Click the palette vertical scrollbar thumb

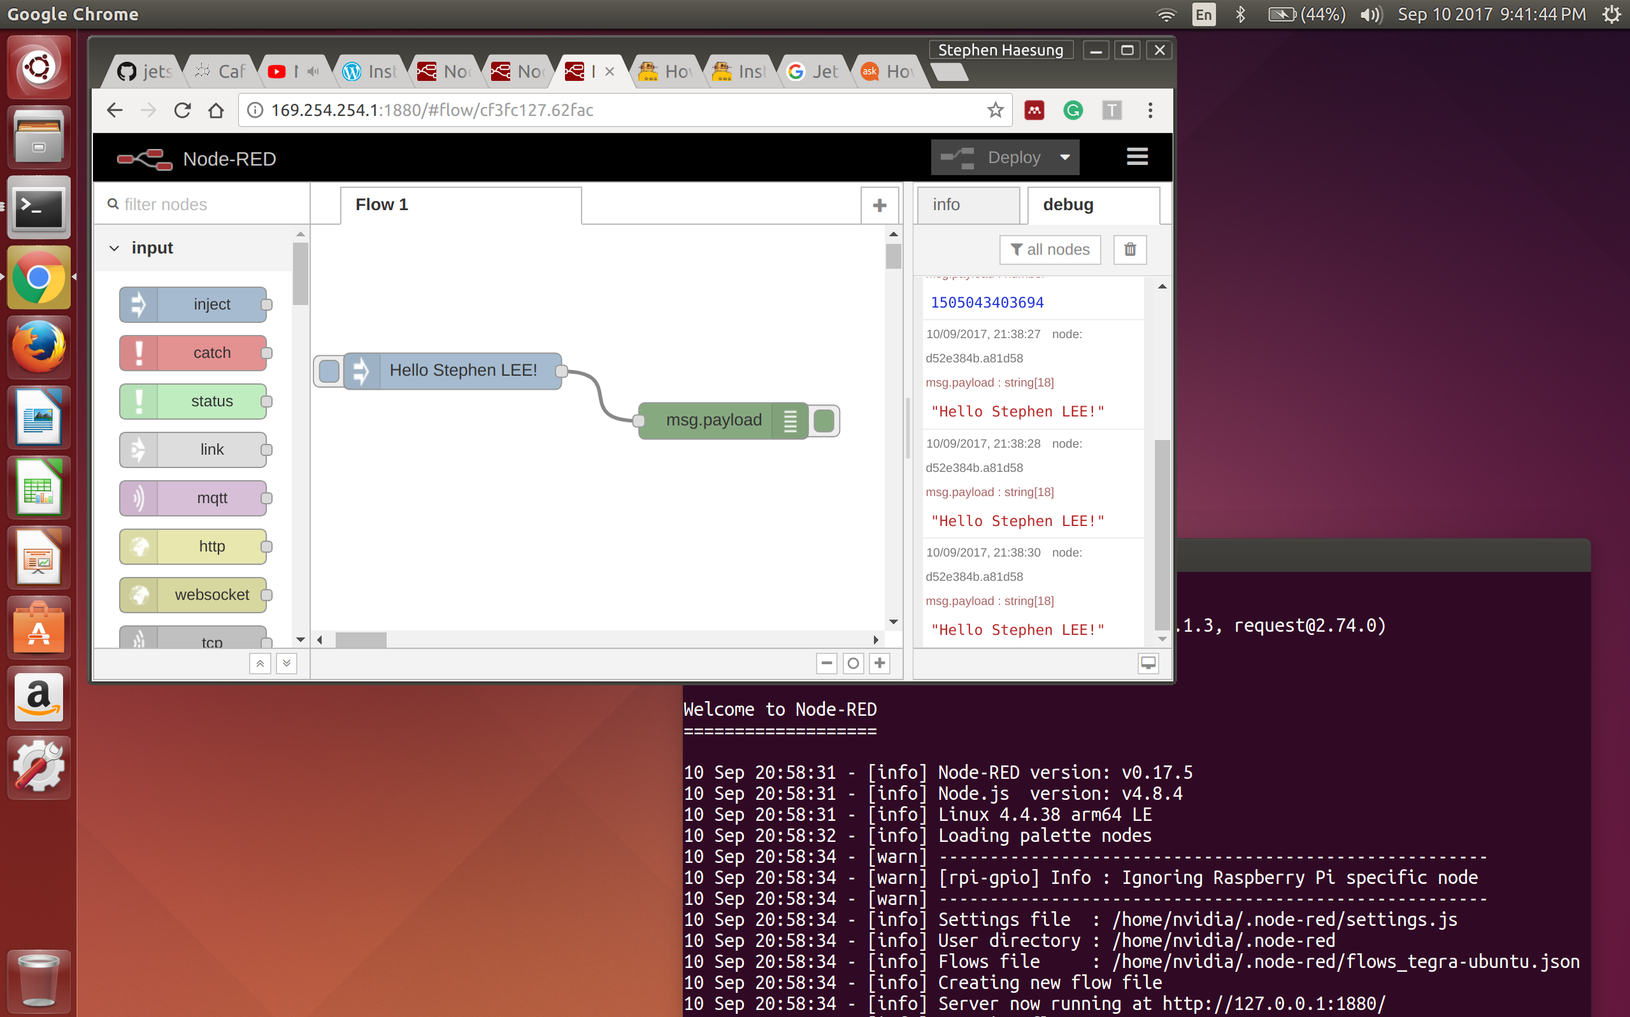300,274
